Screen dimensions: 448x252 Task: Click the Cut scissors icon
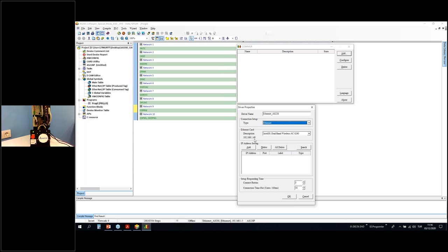pyautogui.click(x=89, y=38)
